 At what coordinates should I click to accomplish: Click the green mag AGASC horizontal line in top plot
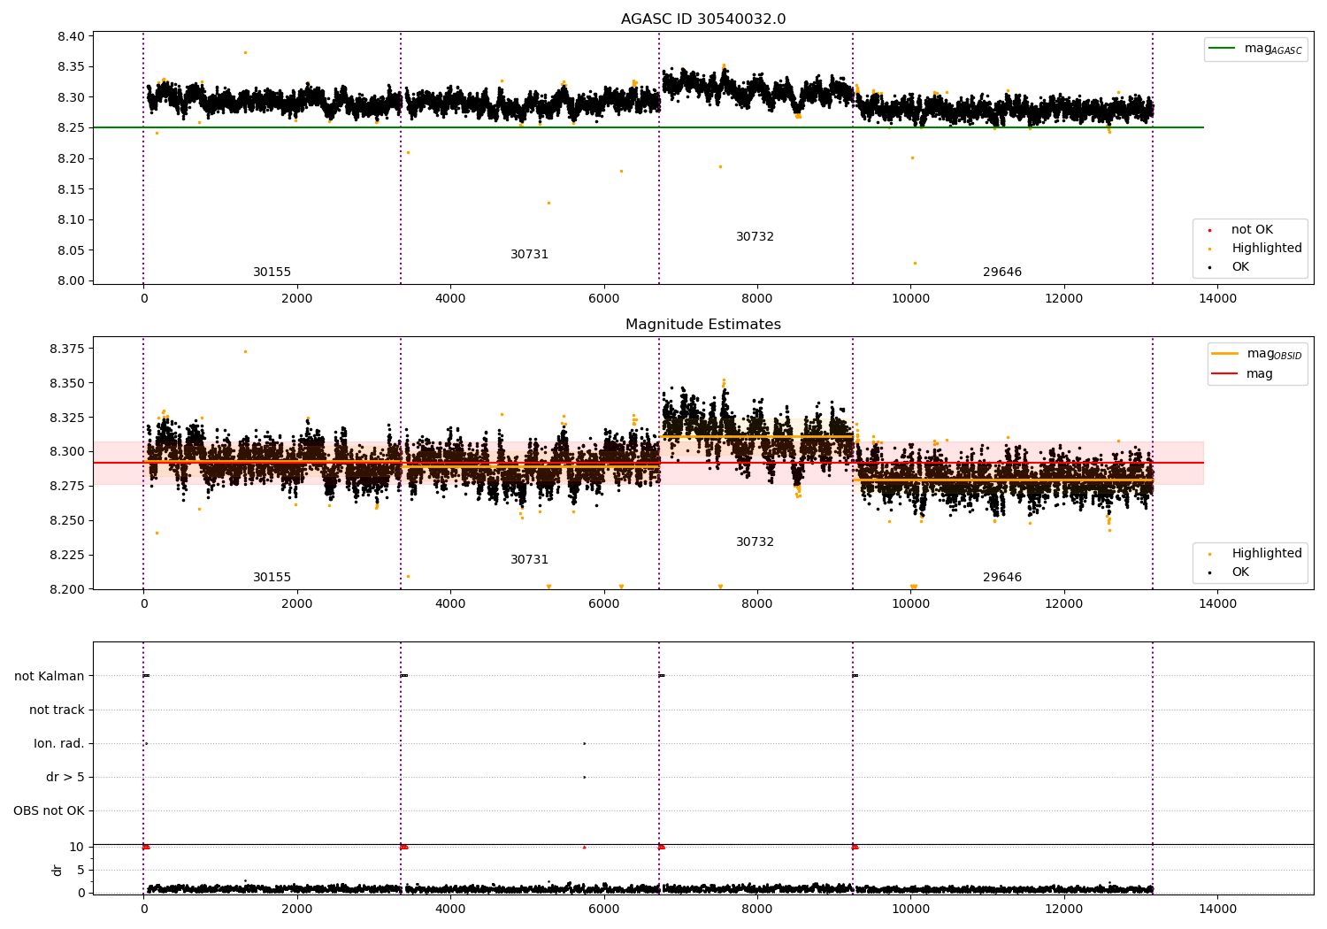click(648, 127)
